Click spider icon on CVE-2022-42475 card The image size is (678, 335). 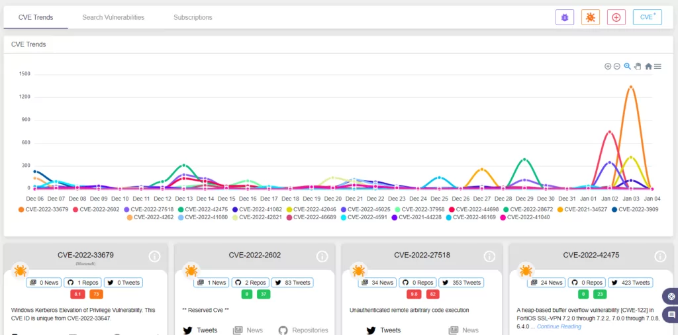(526, 271)
